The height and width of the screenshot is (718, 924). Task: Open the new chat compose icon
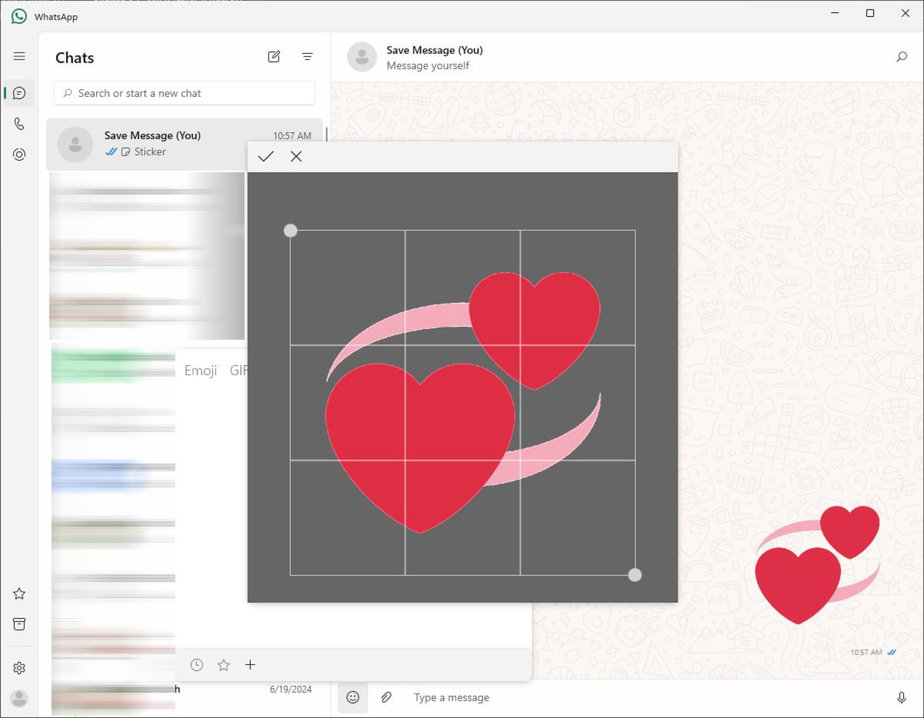(274, 57)
